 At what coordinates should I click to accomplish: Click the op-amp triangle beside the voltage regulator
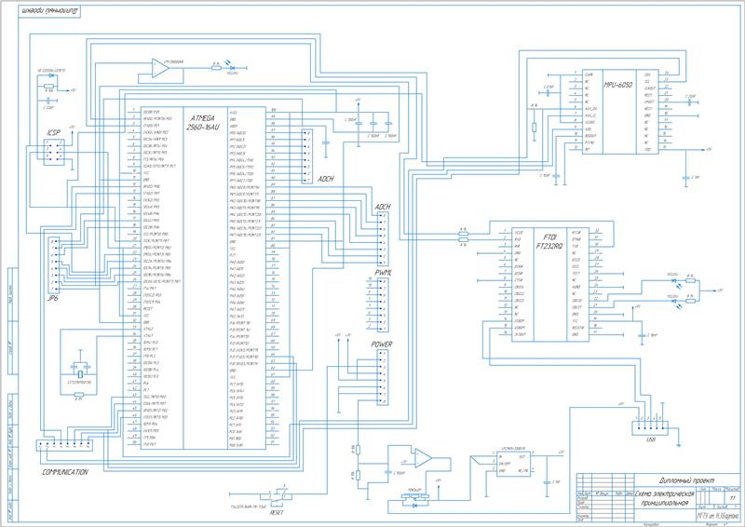point(423,458)
